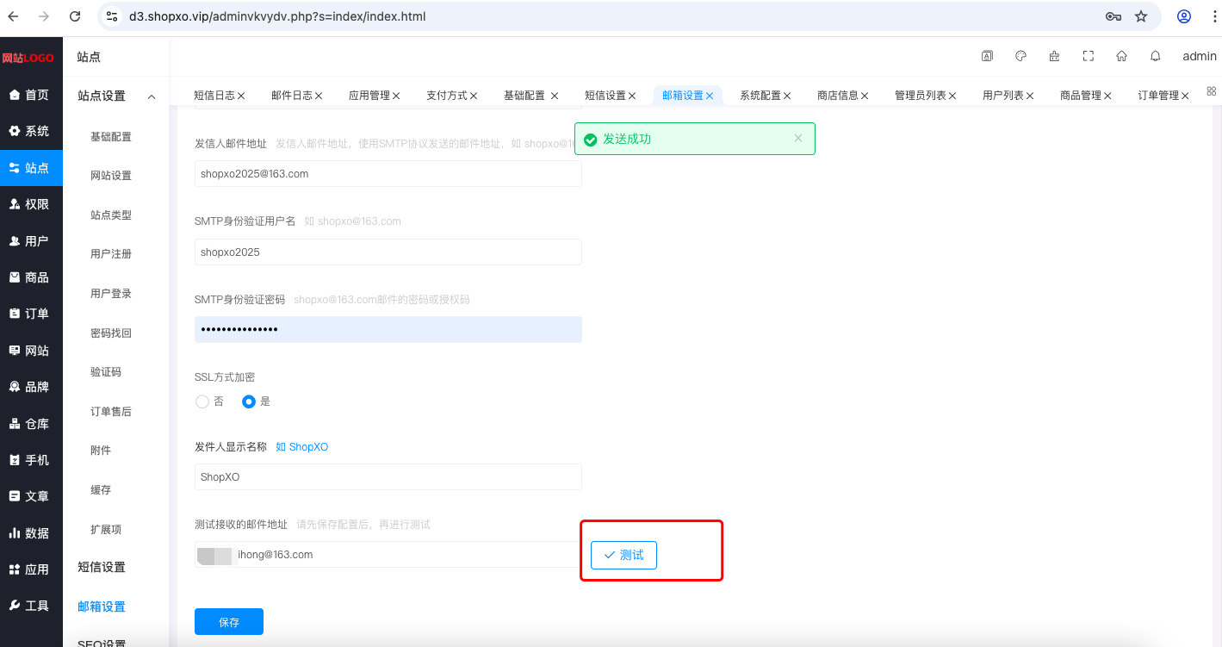Image resolution: width=1222 pixels, height=647 pixels.
Task: Toggle fullscreen mode icon
Action: click(1089, 56)
